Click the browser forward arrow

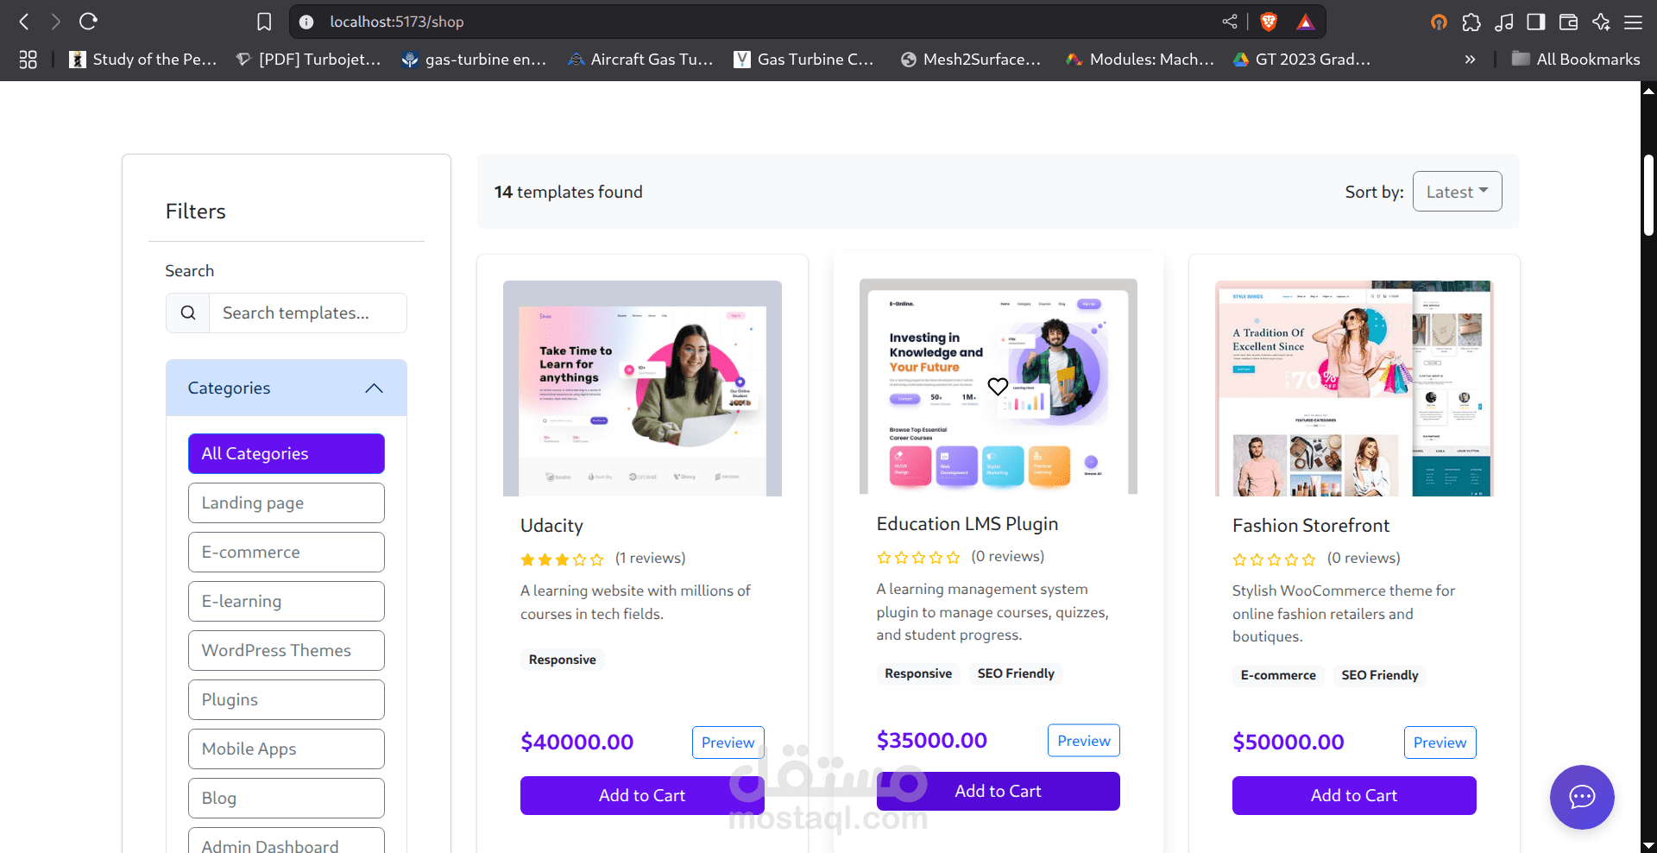pos(56,22)
